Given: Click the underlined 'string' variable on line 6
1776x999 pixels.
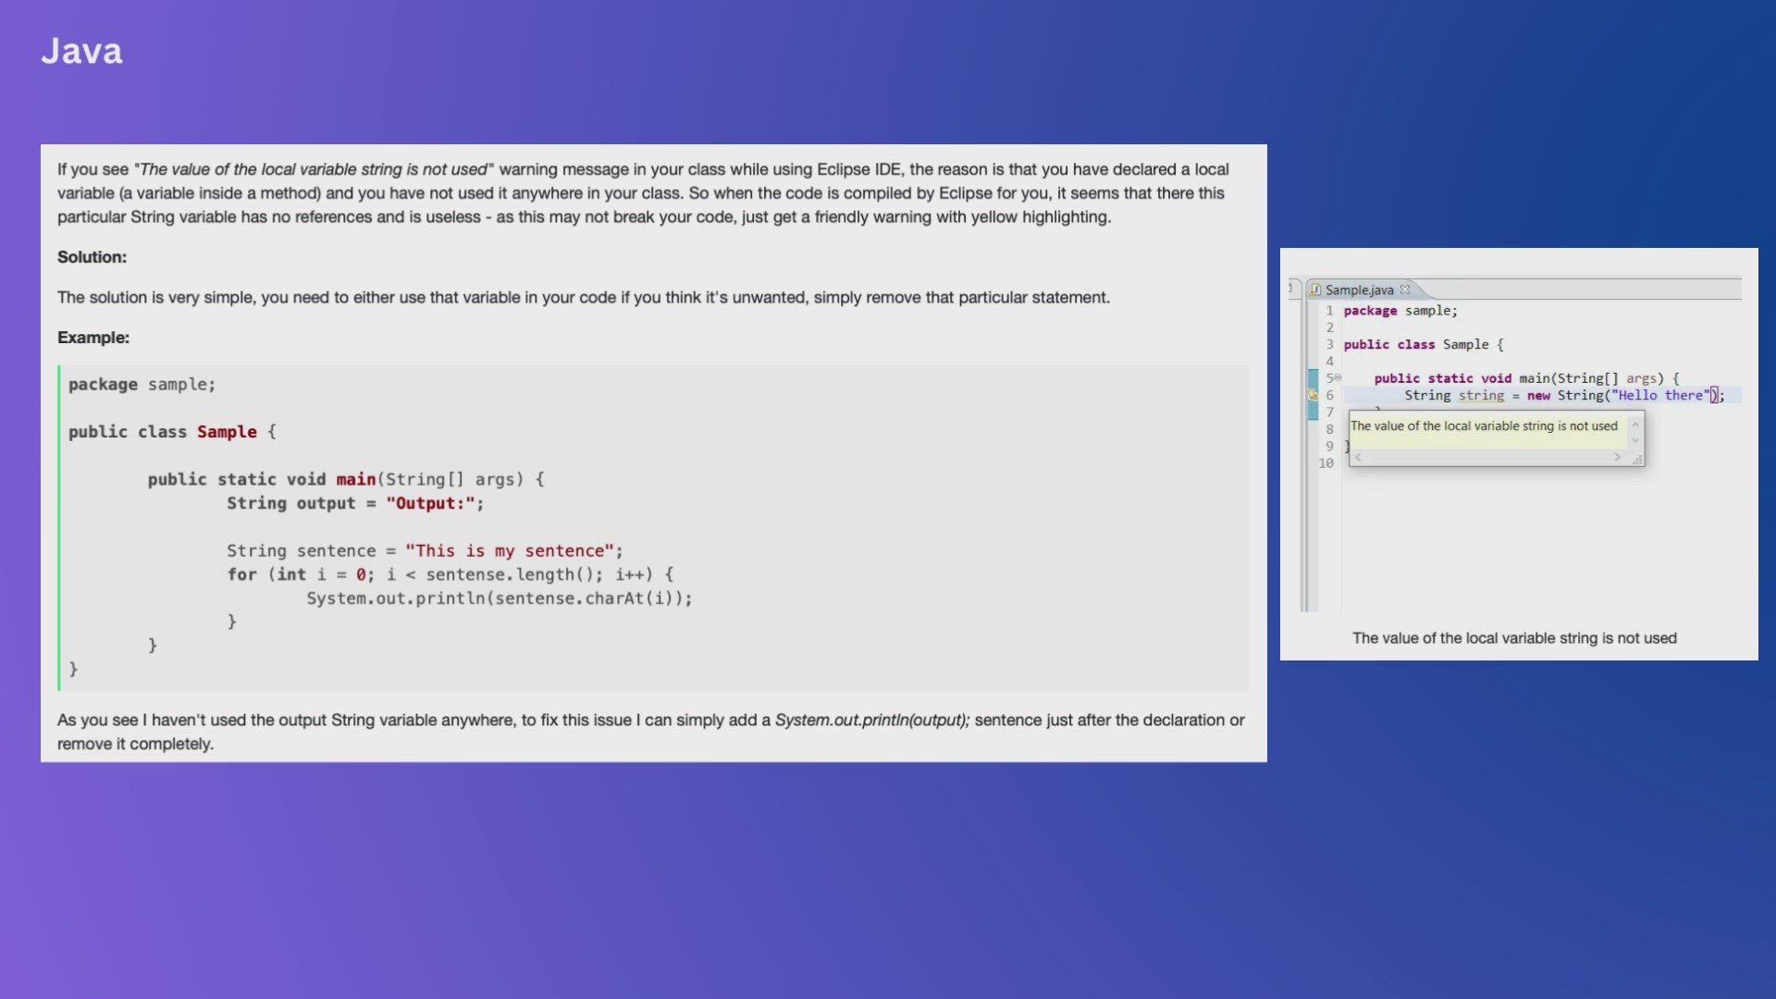Looking at the screenshot, I should [1481, 395].
